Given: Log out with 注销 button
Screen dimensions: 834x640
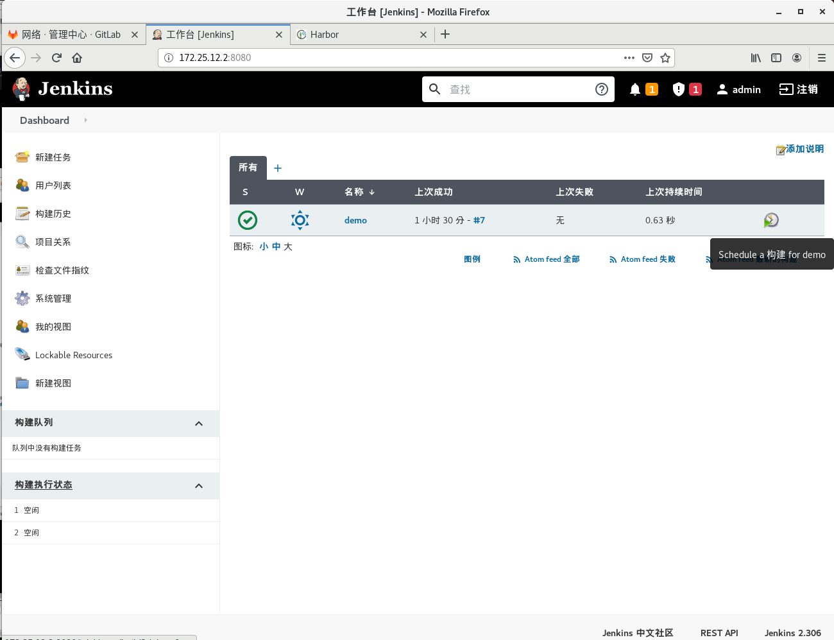Looking at the screenshot, I should [799, 89].
